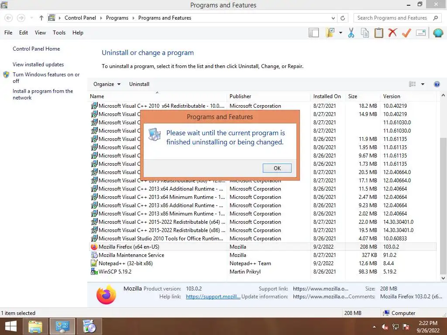Viewport: 447px width, 335px height.
Task: Click the Paste clipboard toolbar icon
Action: tap(378, 33)
